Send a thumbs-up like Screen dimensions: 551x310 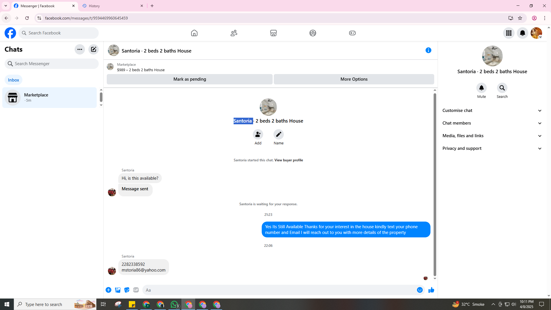(x=431, y=290)
